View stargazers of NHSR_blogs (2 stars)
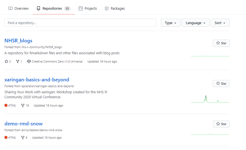 (x=8, y=61)
